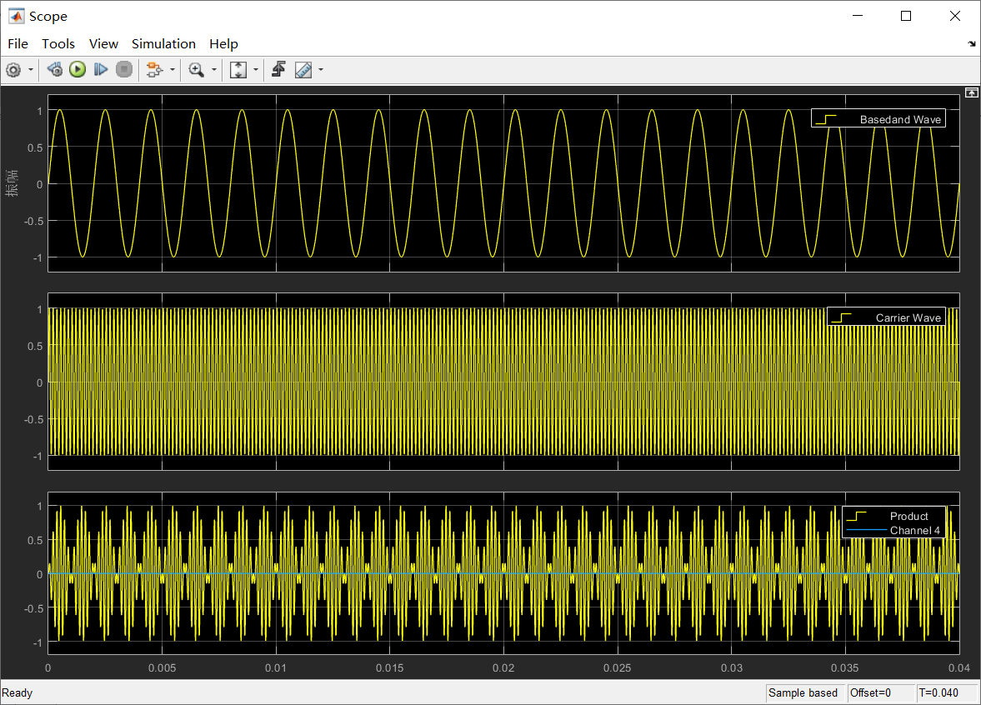This screenshot has height=705, width=981.
Task: Open the View menu
Action: tap(103, 44)
